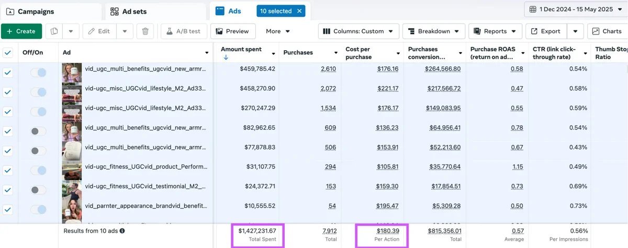Click the green Create button
Viewport: 628px width, 248px height.
(21, 31)
